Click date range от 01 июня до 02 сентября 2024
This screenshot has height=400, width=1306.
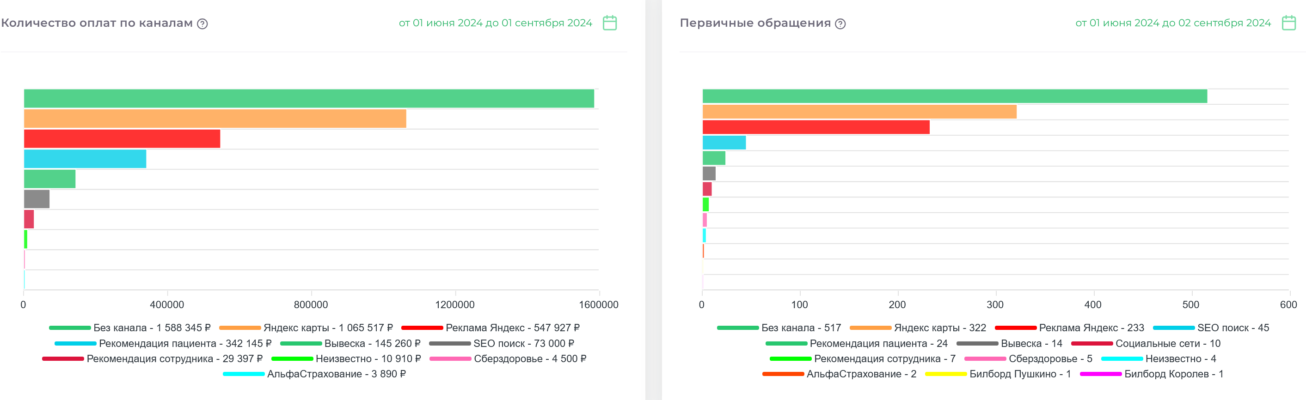[1173, 23]
